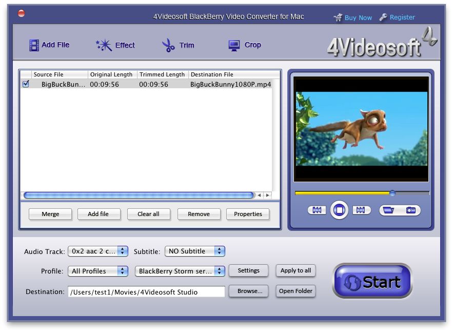Click the Trim toolbar label
Screen dimensions: 453x332
pyautogui.click(x=187, y=45)
